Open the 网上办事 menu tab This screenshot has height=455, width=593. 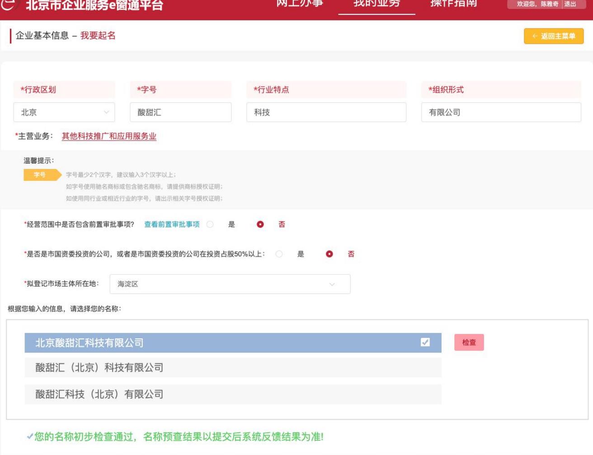click(300, 5)
